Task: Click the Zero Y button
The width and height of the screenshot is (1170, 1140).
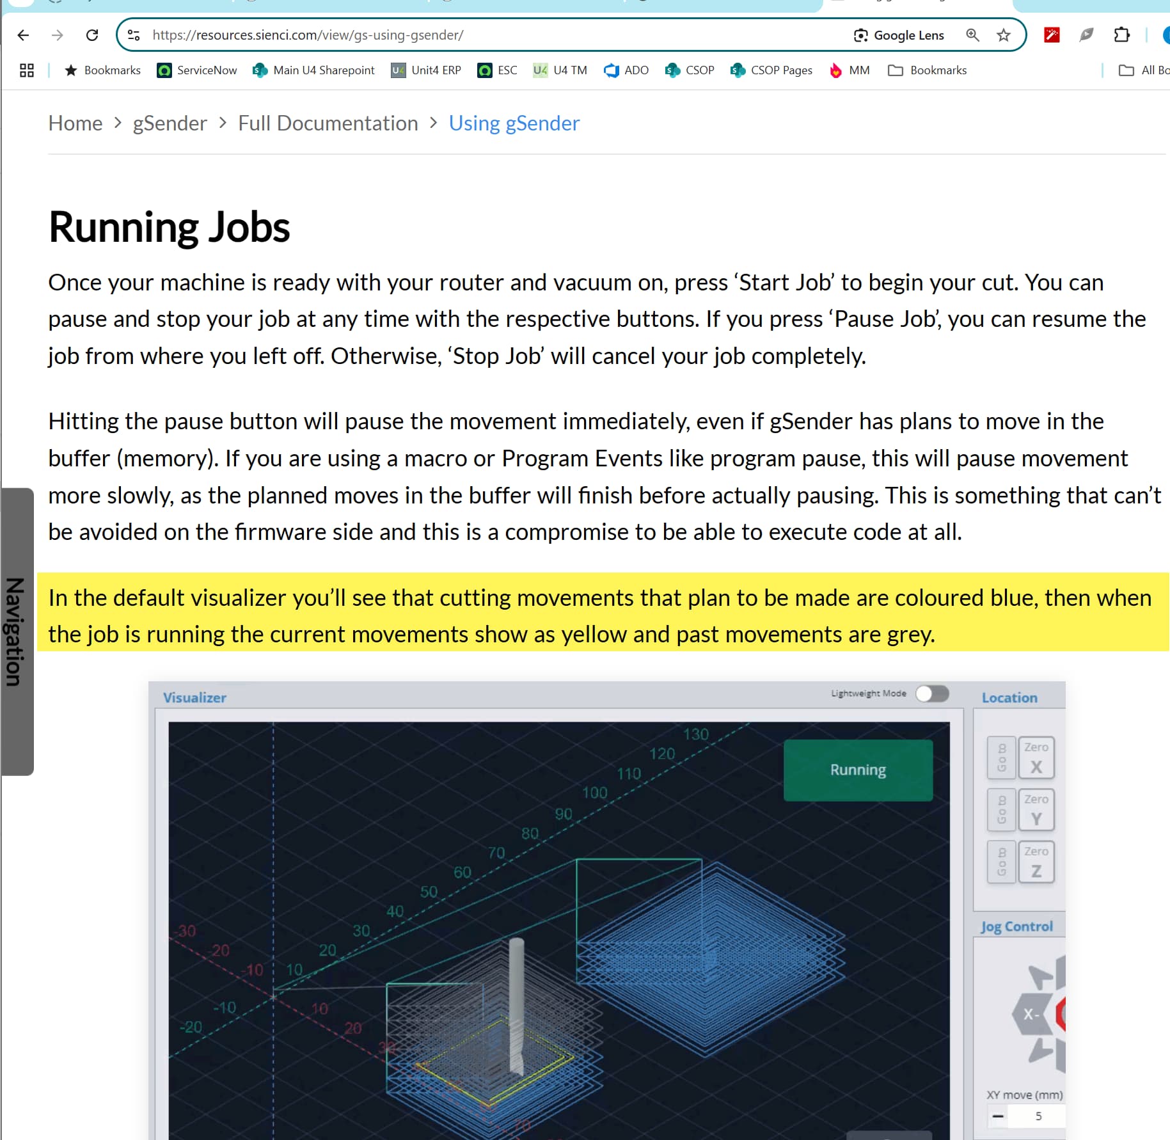Action: [x=1036, y=810]
